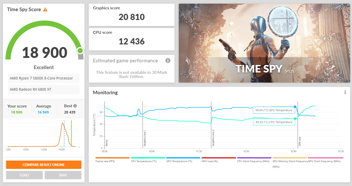352x186 pixels.
Task: Click the 02:00 tick on the time axis
Action: [x=246, y=151]
